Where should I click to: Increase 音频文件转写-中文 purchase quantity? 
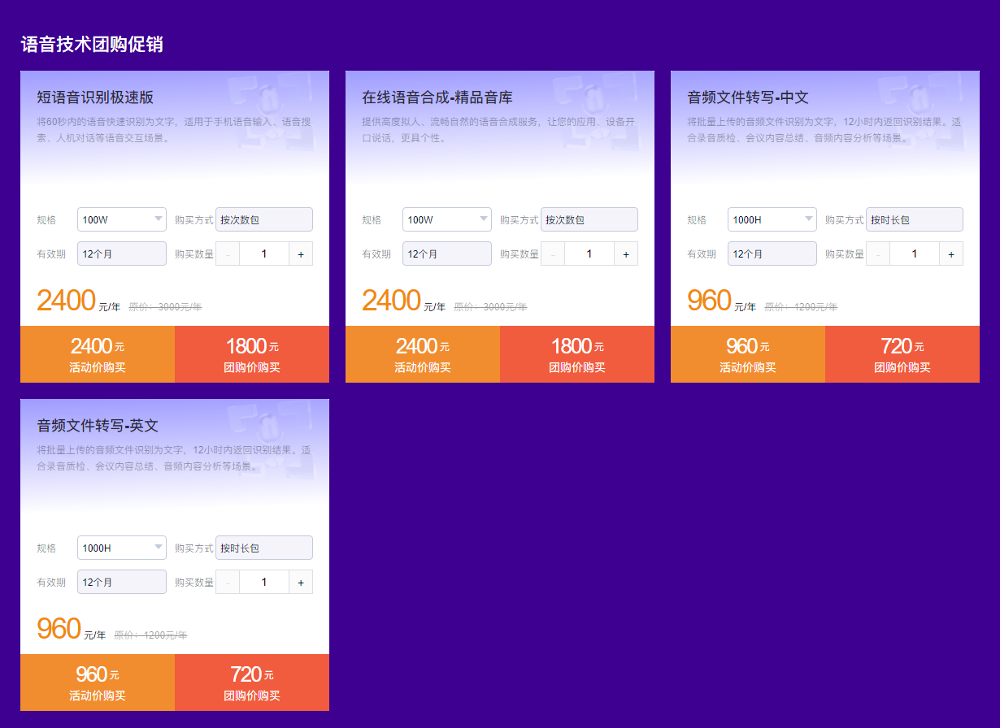(951, 254)
